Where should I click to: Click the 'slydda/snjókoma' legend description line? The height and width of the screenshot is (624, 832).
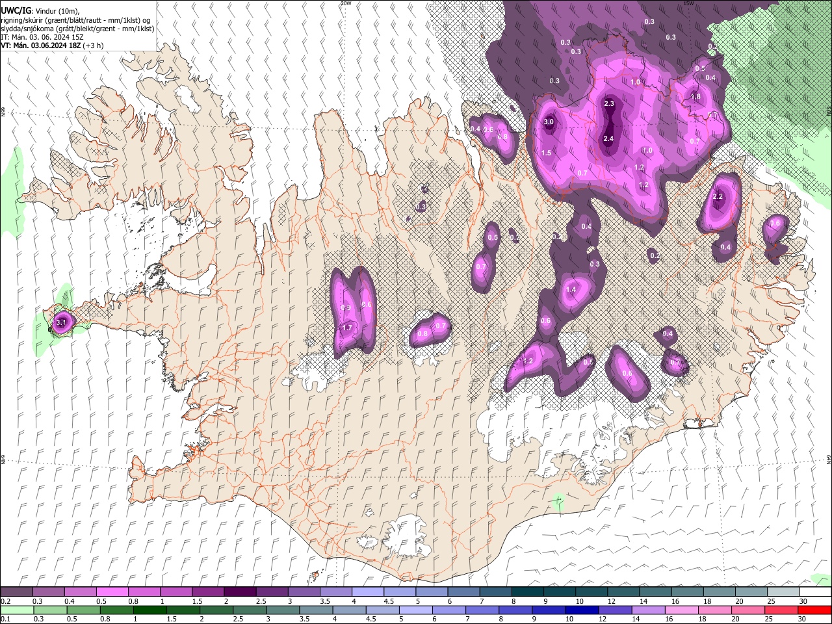tap(77, 29)
